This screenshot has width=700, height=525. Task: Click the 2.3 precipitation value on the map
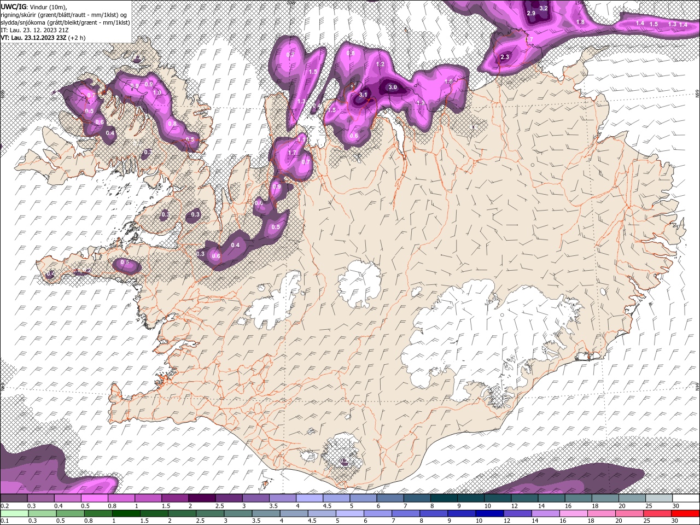(x=505, y=57)
